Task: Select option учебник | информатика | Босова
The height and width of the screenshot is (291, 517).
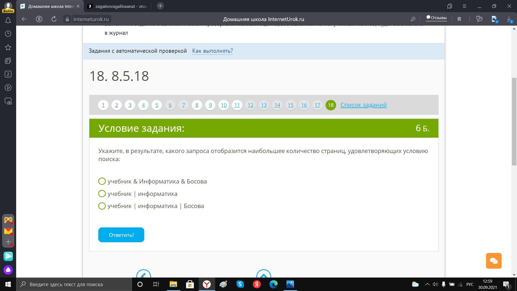Action: 102,206
